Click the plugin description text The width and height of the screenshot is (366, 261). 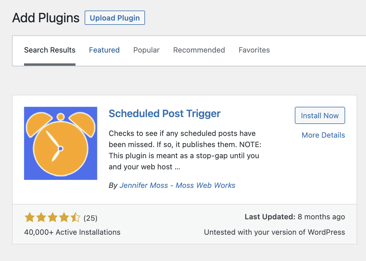point(185,150)
